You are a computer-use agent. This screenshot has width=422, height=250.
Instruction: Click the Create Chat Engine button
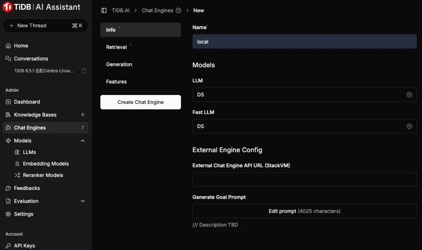(x=141, y=102)
